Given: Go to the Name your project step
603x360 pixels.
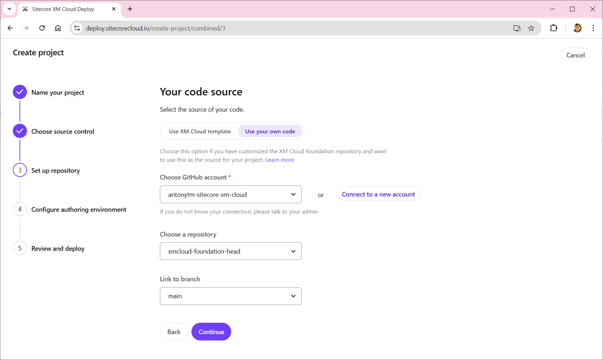Looking at the screenshot, I should [x=57, y=93].
